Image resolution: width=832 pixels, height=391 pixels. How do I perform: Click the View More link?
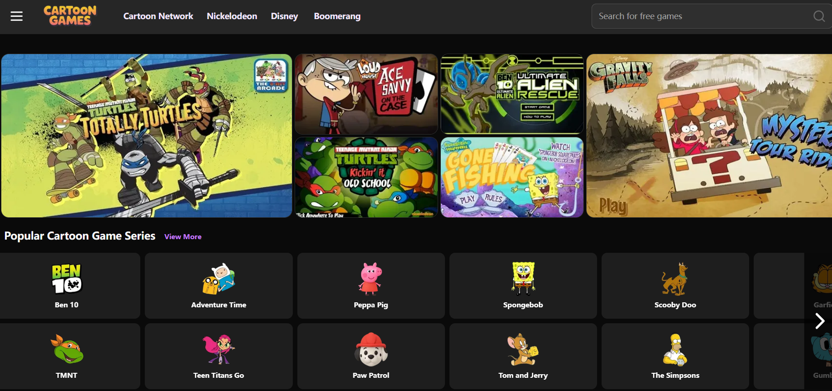coord(183,237)
